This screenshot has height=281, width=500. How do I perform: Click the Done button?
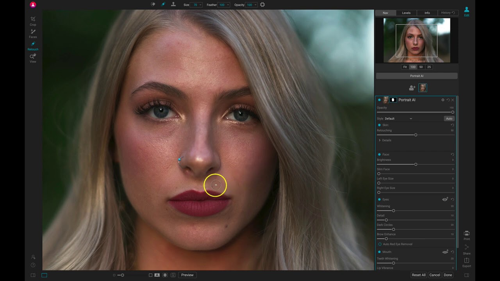coord(448,275)
